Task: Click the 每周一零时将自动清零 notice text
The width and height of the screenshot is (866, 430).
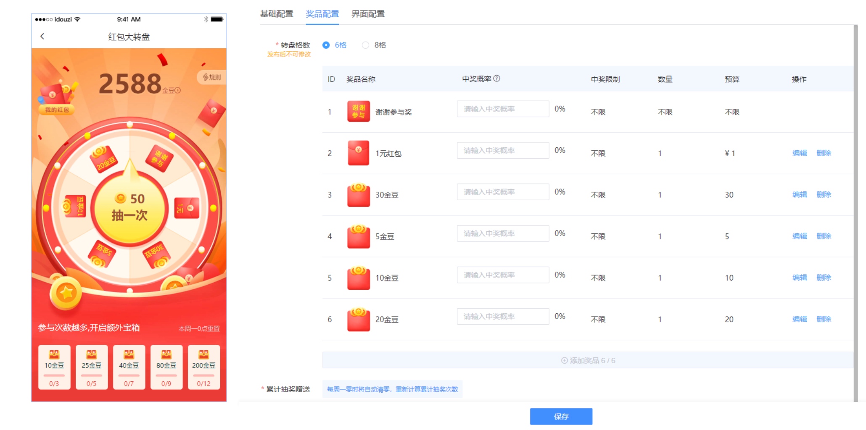Action: pyautogui.click(x=393, y=389)
